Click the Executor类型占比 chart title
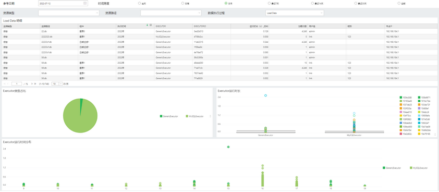The image size is (439, 192). [x=14, y=91]
